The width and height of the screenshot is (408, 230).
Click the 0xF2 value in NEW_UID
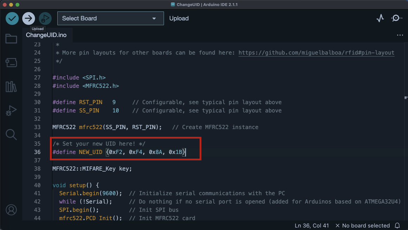(116, 152)
